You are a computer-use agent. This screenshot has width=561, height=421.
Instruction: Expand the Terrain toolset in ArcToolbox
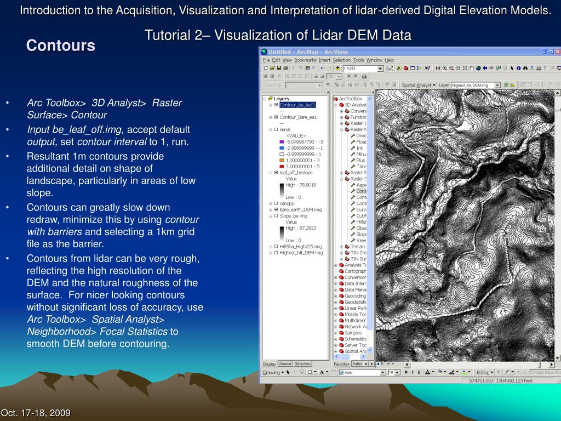342,247
